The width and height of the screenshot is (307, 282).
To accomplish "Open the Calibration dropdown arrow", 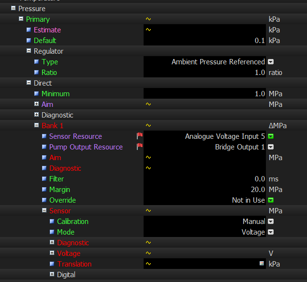I will click(271, 222).
